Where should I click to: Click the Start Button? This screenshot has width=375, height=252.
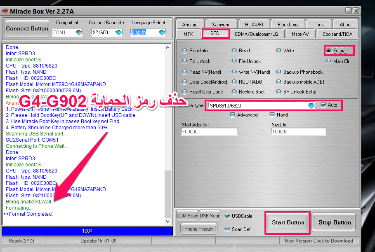(x=288, y=222)
